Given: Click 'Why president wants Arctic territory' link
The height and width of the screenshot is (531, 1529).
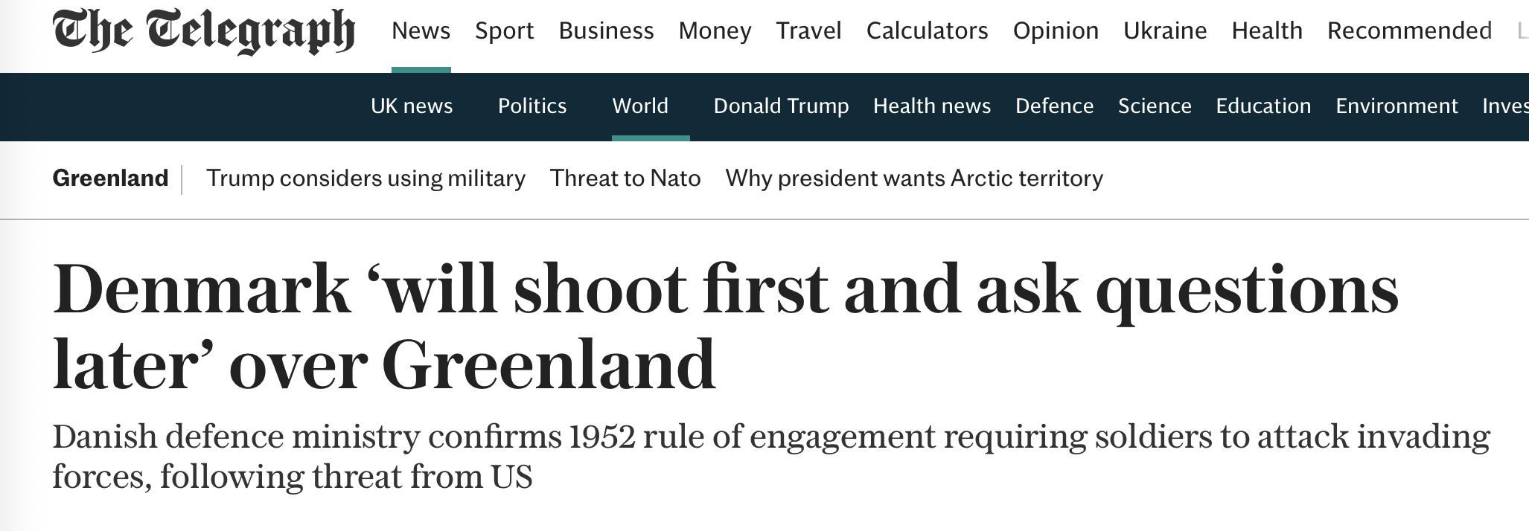Looking at the screenshot, I should 914,178.
